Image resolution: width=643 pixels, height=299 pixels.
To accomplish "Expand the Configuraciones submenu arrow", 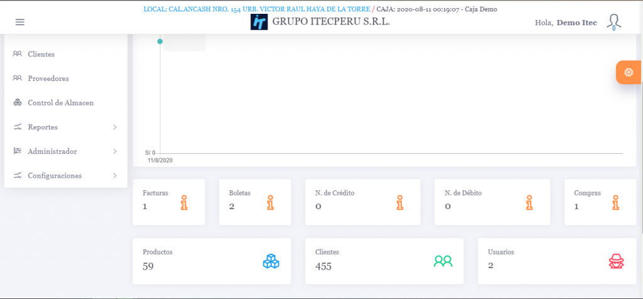I will (115, 176).
